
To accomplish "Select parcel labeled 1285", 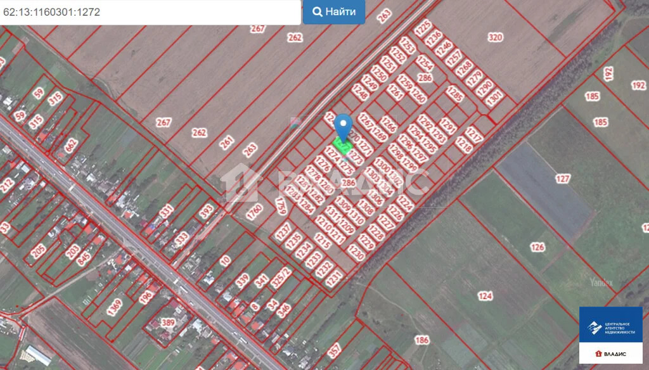I will tap(455, 94).
